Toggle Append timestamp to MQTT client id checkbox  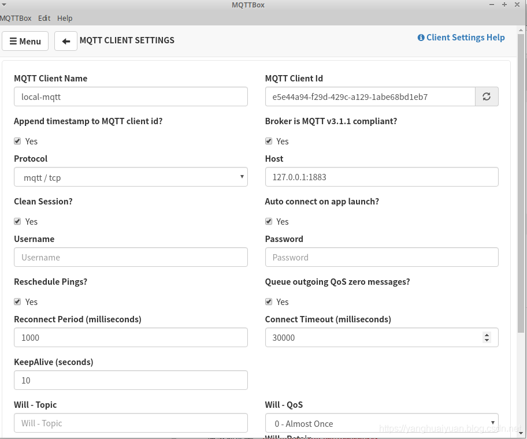(x=17, y=141)
